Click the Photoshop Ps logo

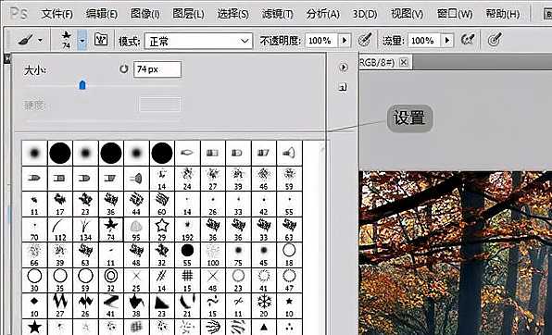pos(19,13)
